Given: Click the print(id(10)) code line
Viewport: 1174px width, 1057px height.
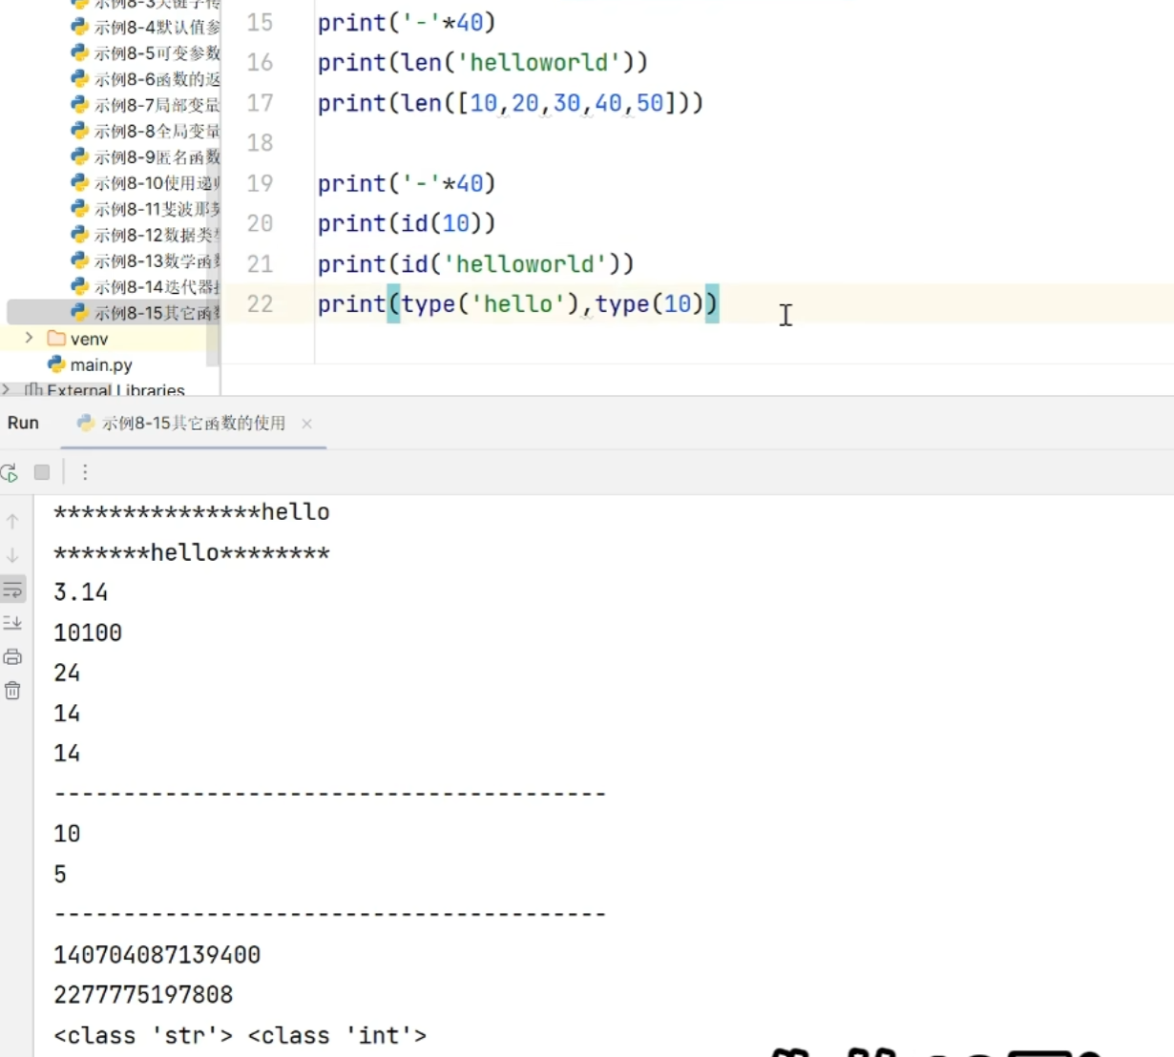Looking at the screenshot, I should 407,223.
